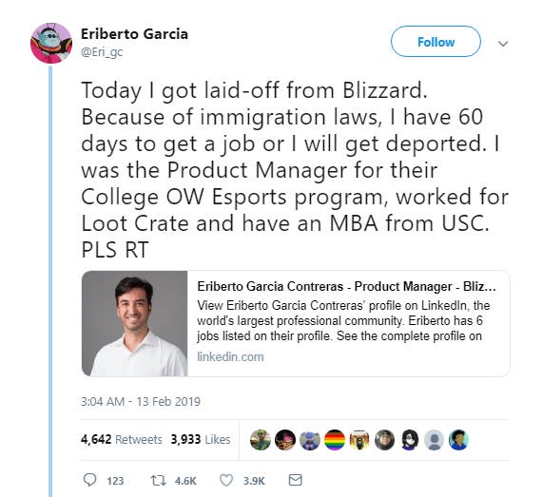Viewport: 542px width, 497px height.
Task: Click the reply speech bubble icon
Action: tap(90, 480)
